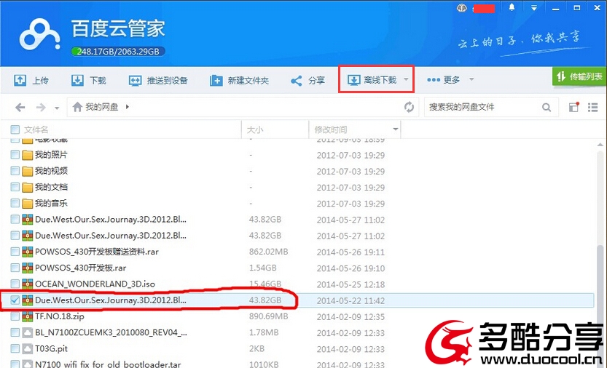Screen dimensions: 607x368
Task: Go forward with the right arrow
Action: (41, 107)
